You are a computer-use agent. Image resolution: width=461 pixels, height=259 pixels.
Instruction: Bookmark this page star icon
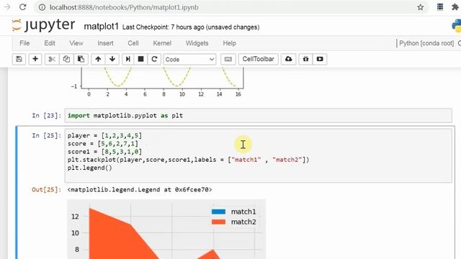point(421,7)
